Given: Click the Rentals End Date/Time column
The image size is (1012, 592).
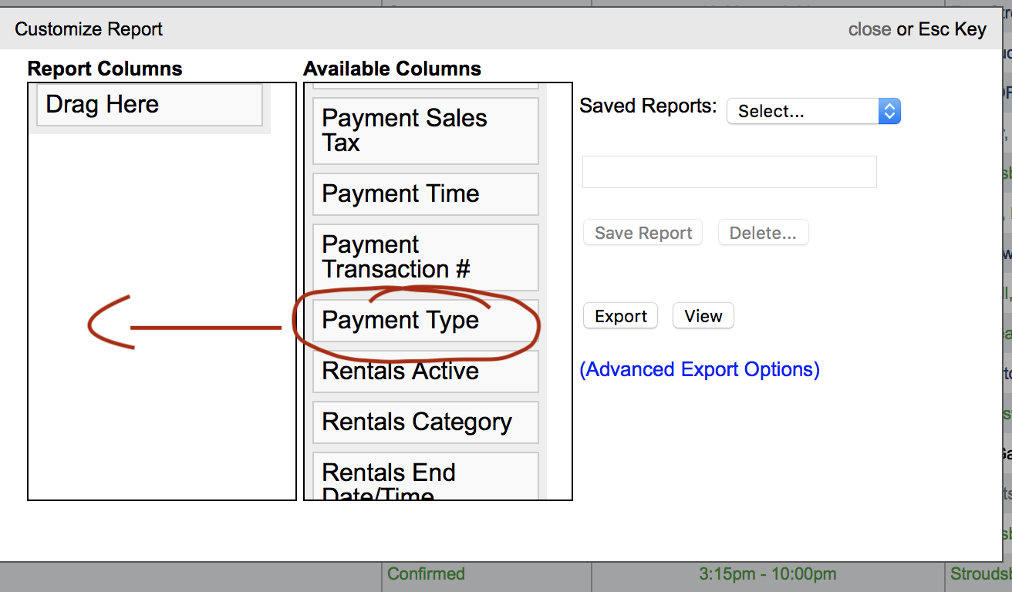Looking at the screenshot, I should (425, 478).
